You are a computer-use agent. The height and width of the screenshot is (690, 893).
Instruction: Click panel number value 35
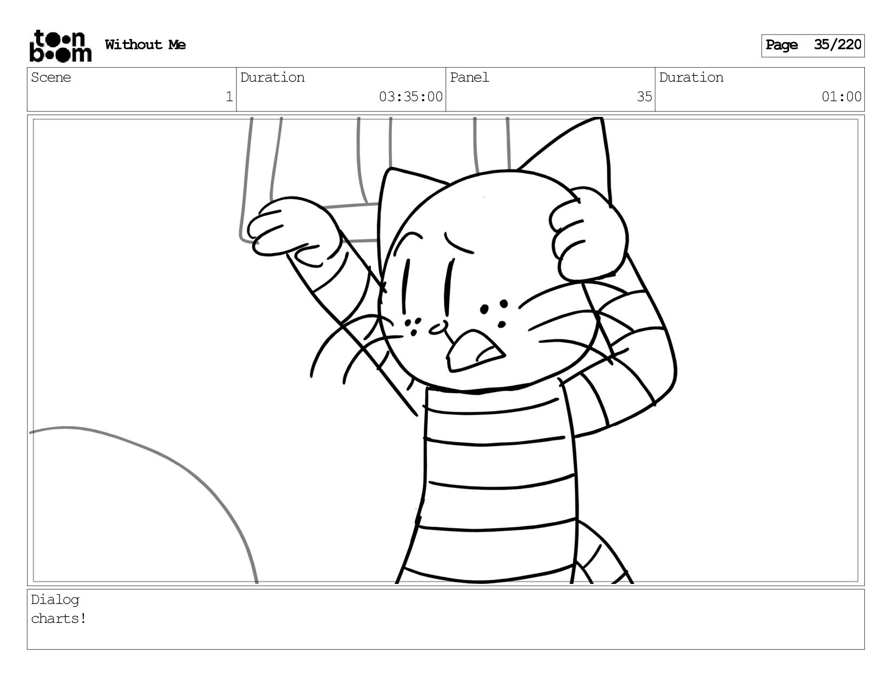[644, 97]
